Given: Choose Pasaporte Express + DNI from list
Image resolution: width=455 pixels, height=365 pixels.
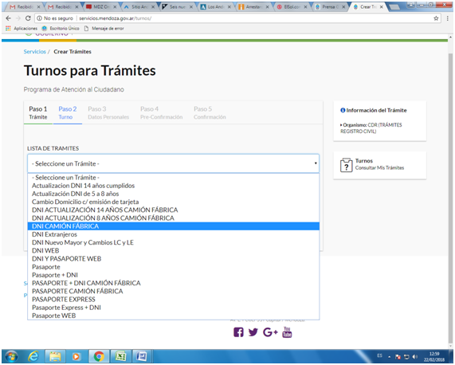Looking at the screenshot, I should (x=174, y=308).
